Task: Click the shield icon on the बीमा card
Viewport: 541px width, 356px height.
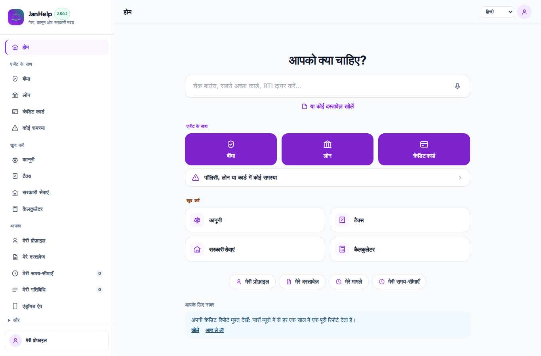Action: (231, 144)
